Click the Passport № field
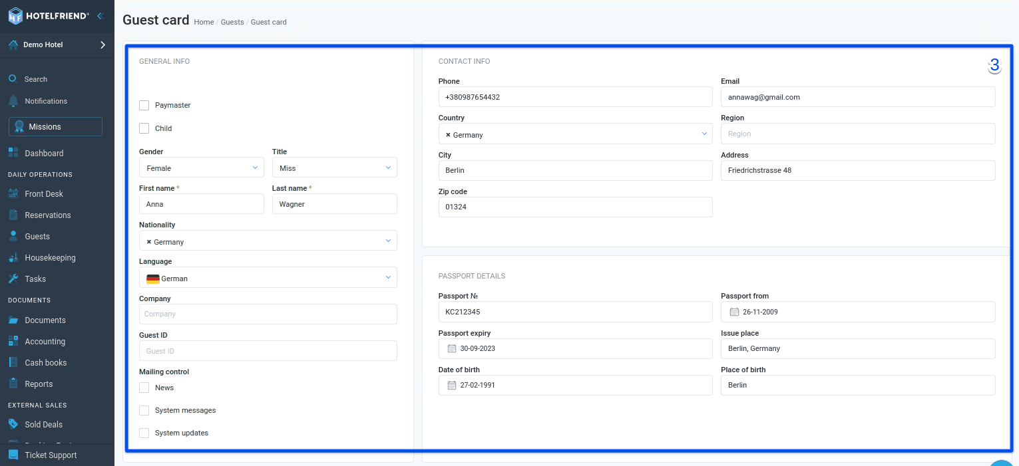The height and width of the screenshot is (466, 1019). point(576,312)
